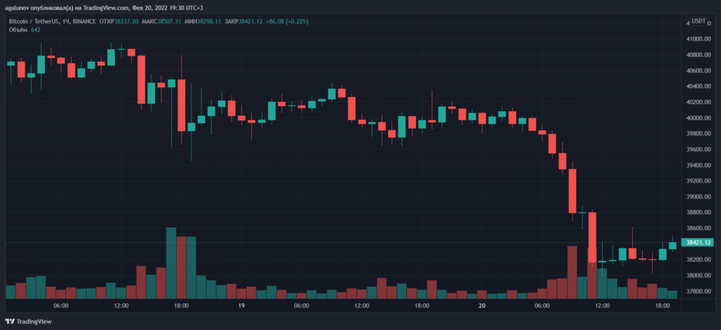
Task: Select date marker 20 on time axis
Action: click(482, 306)
